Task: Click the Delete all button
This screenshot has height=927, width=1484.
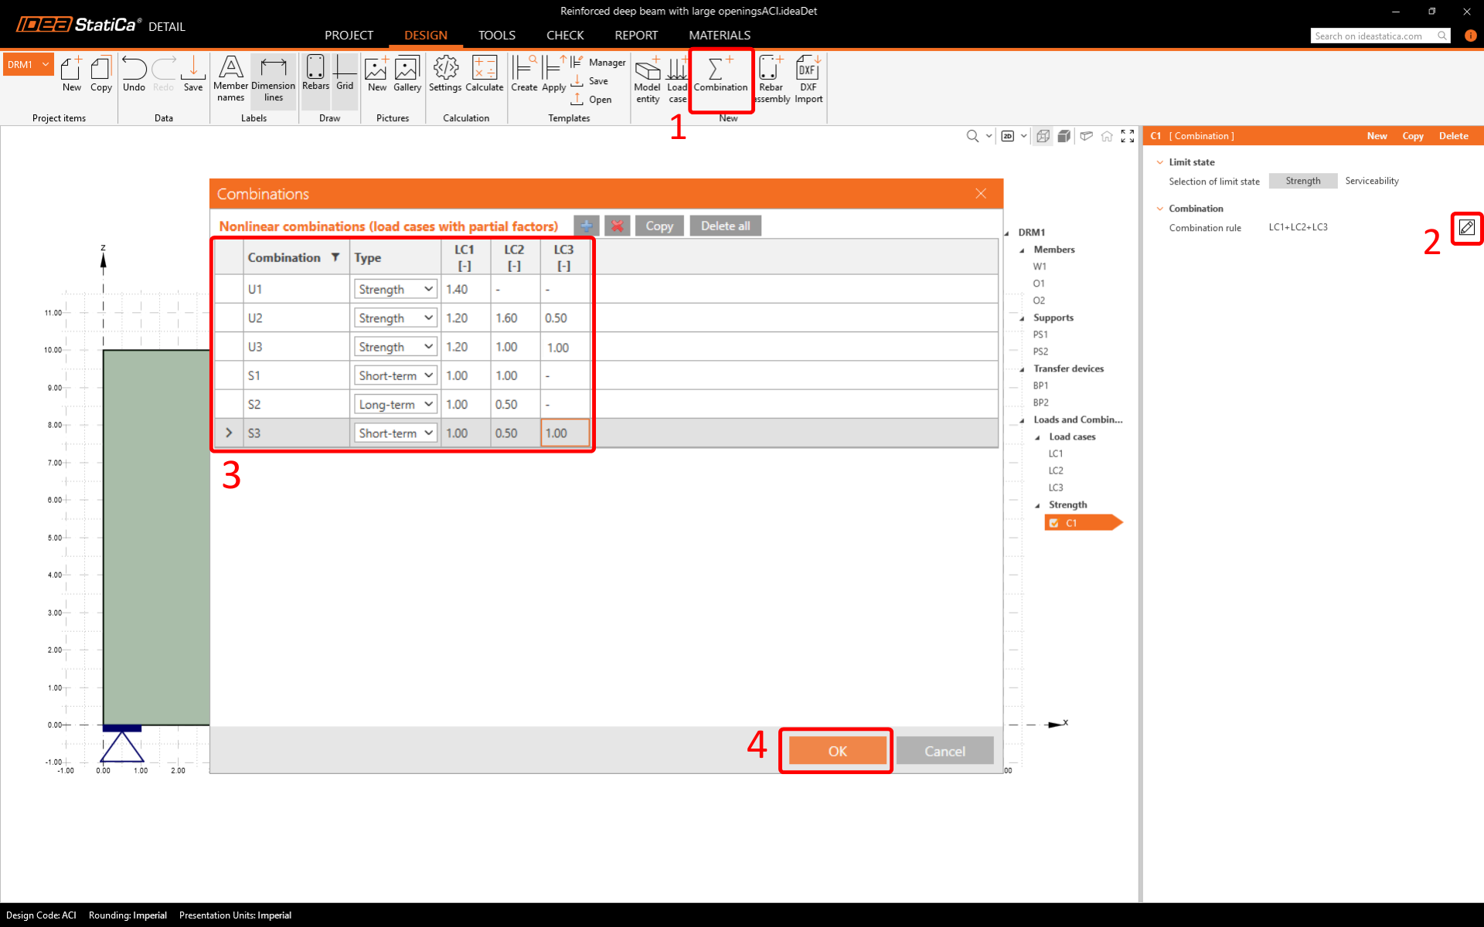Action: pyautogui.click(x=724, y=226)
